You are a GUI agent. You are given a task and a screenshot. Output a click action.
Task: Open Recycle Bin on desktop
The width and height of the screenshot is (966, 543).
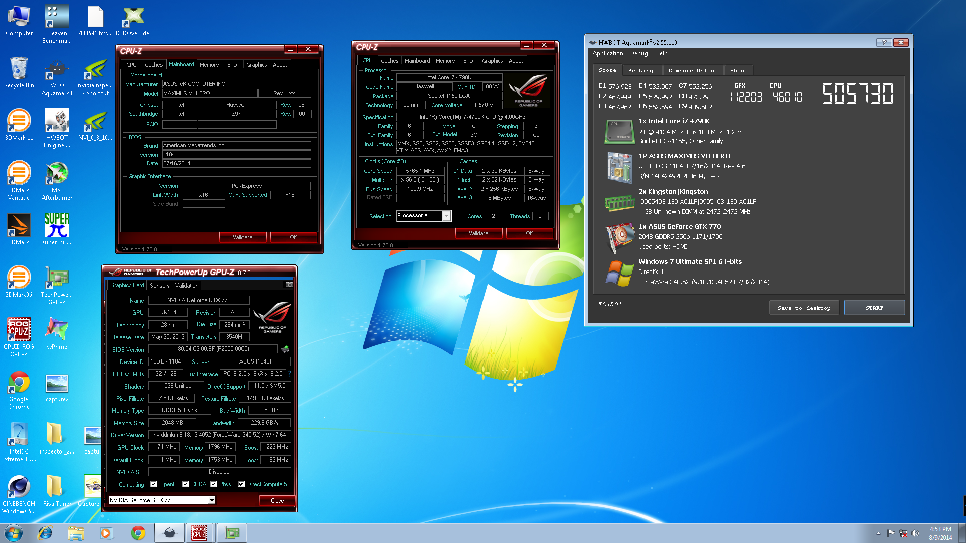(x=19, y=73)
